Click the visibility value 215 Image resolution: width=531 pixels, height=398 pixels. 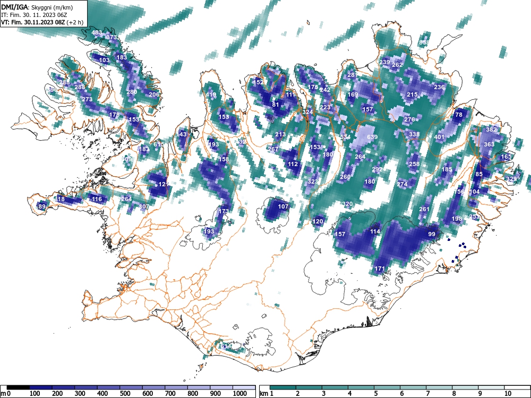(x=412, y=94)
